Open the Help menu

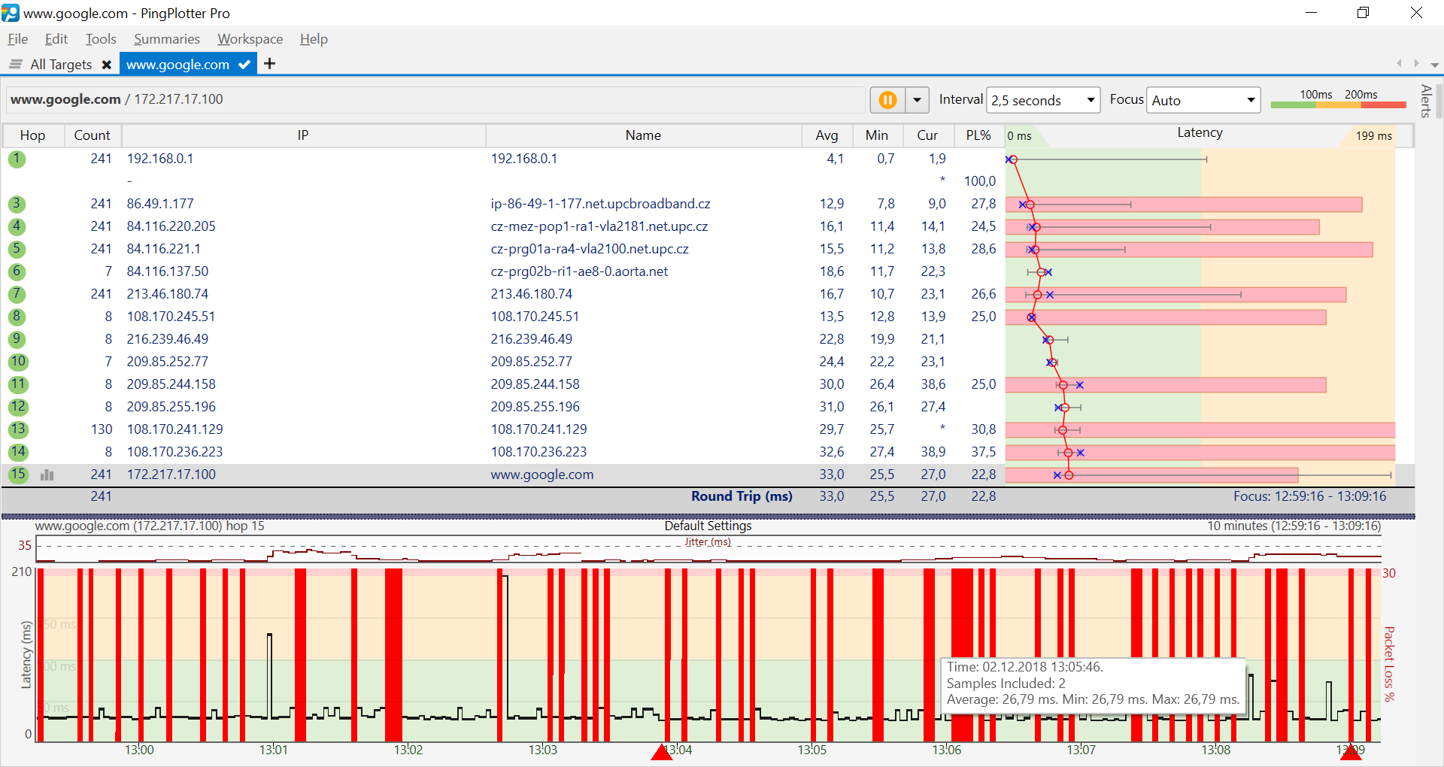[x=314, y=39]
